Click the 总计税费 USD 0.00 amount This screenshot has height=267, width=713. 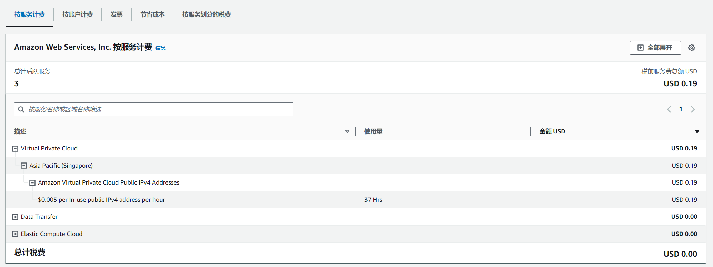click(680, 254)
